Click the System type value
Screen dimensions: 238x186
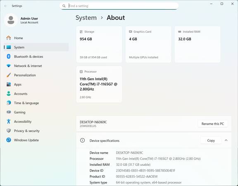(149, 182)
